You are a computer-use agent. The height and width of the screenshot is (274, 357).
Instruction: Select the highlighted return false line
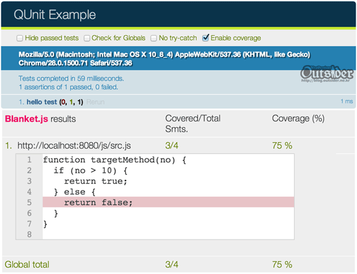pos(168,203)
